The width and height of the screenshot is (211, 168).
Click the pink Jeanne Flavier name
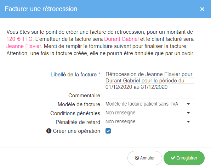[x=24, y=46]
